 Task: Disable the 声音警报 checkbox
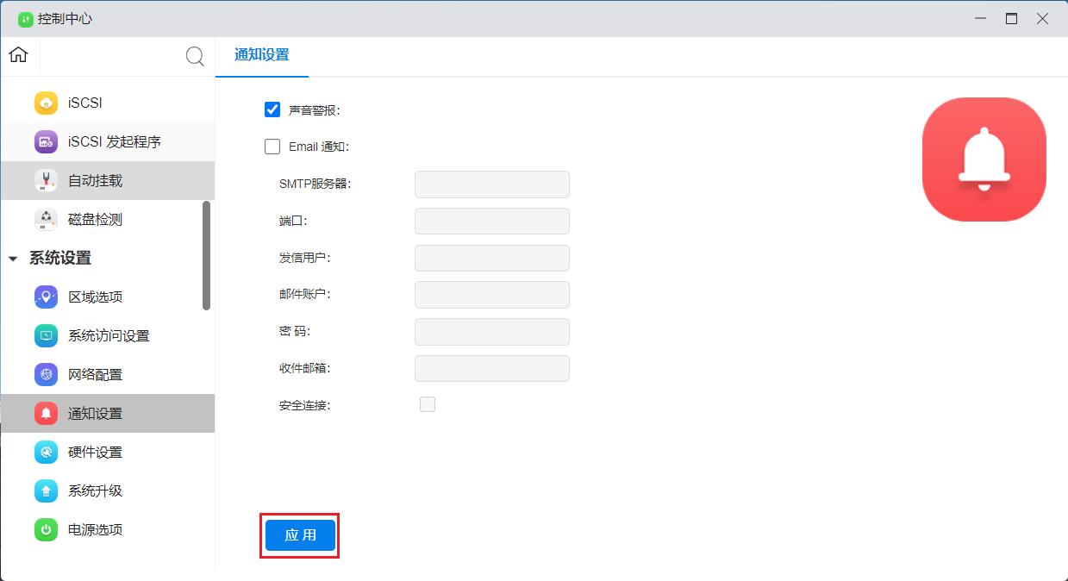[272, 109]
